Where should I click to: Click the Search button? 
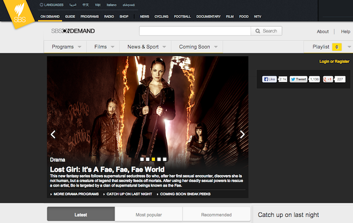266,31
